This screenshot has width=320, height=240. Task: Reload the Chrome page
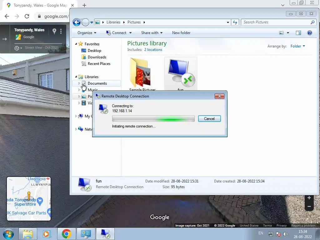27,16
